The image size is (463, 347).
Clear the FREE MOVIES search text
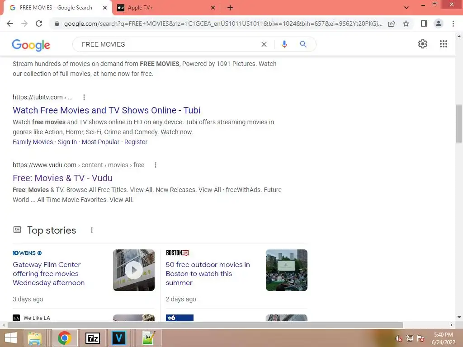pos(264,44)
